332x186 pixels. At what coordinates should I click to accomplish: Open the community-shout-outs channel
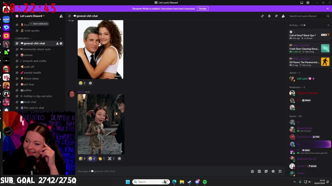38,49
